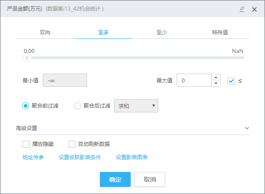Open the 求和 aggregation dropdown
This screenshot has width=265, height=194.
tap(136, 106)
